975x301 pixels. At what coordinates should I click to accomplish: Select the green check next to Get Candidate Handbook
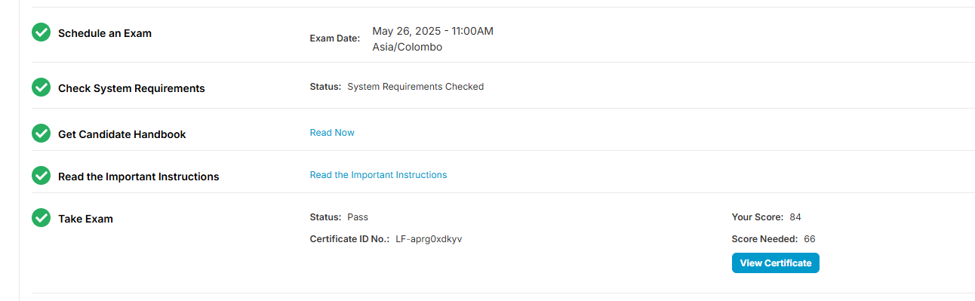(41, 134)
